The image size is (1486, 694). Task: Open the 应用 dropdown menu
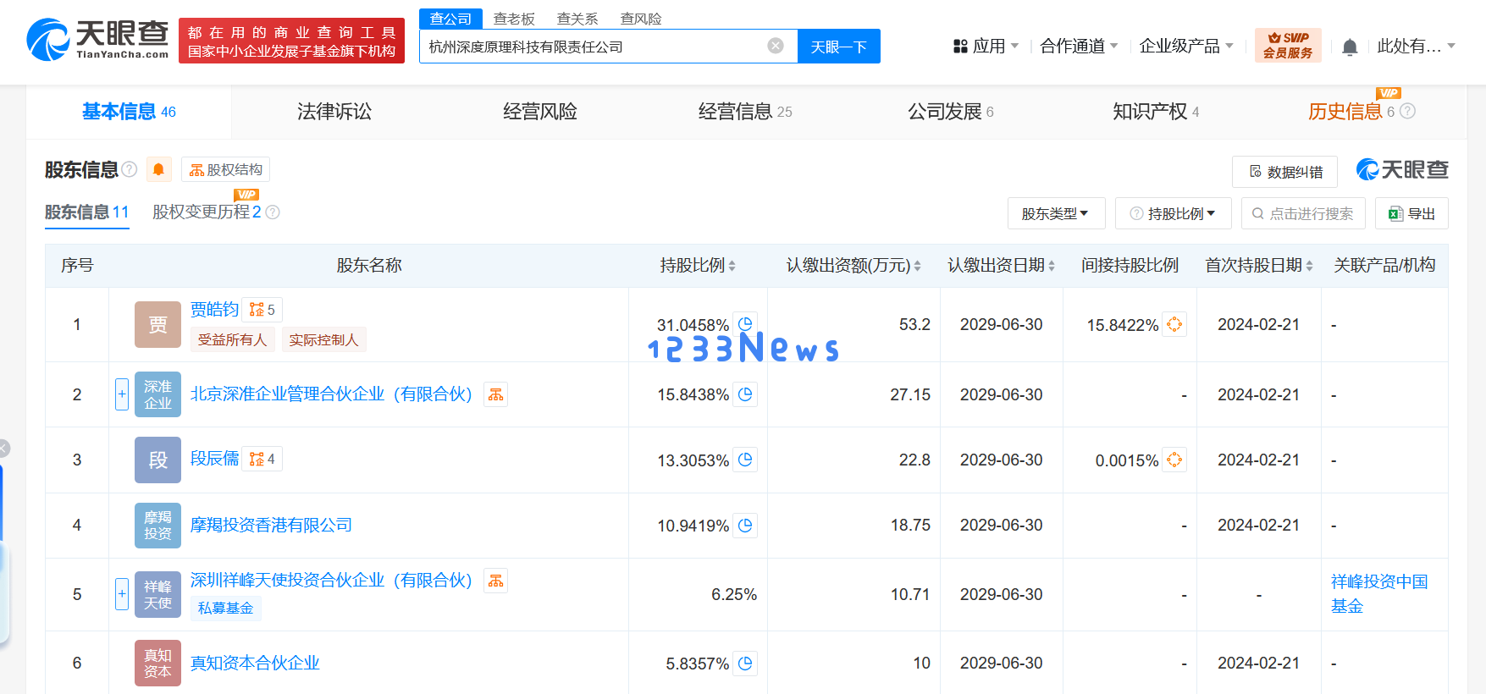pos(986,47)
